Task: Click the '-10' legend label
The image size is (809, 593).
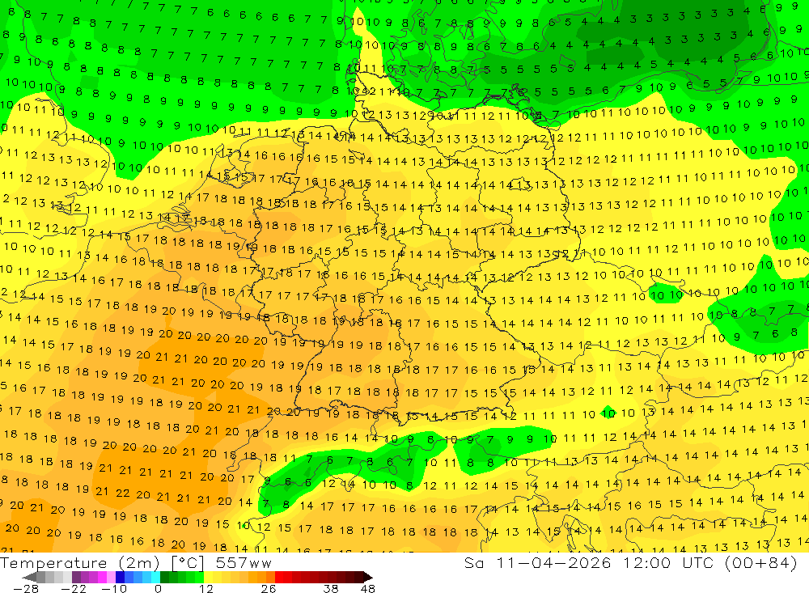Action: [113, 589]
